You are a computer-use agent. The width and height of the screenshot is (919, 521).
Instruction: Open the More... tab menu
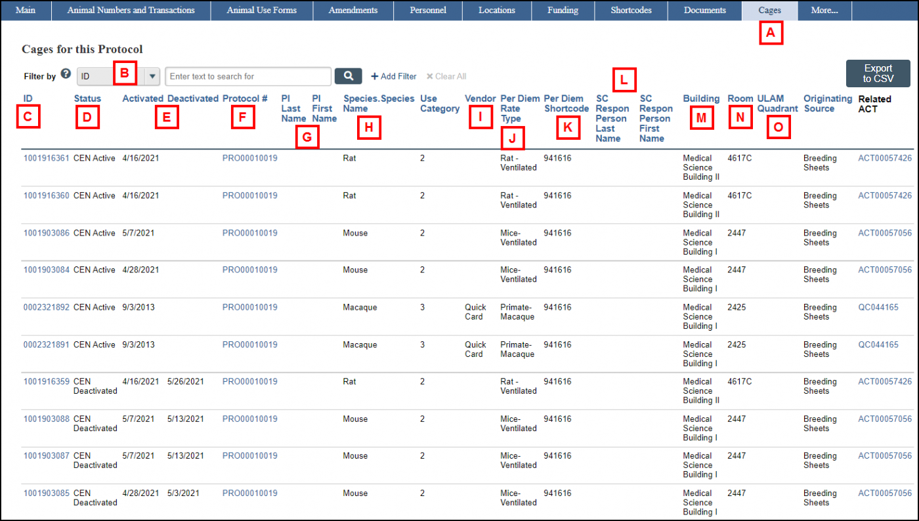click(824, 10)
